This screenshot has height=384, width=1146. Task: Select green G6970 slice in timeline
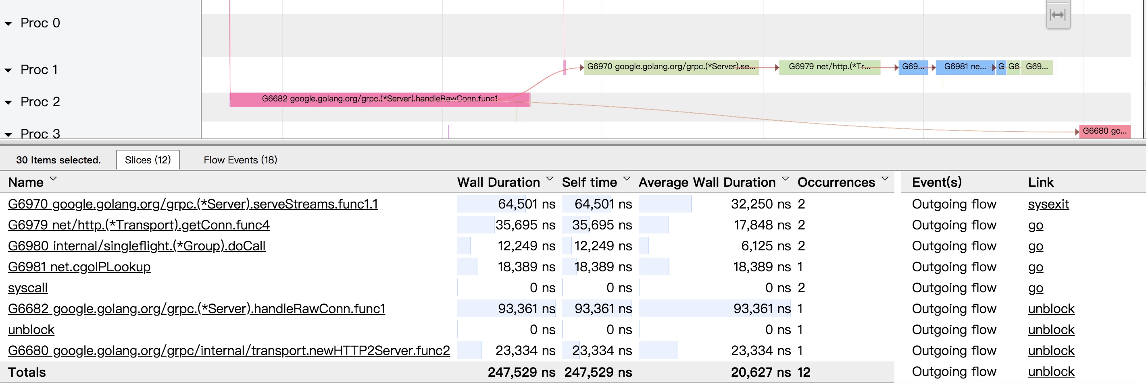pos(671,67)
